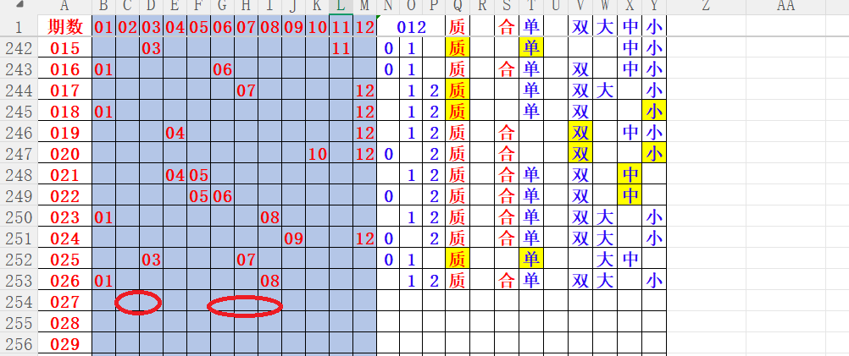This screenshot has height=356, width=849.
Task: Select the cell with 03 in row 252
Action: click(151, 259)
